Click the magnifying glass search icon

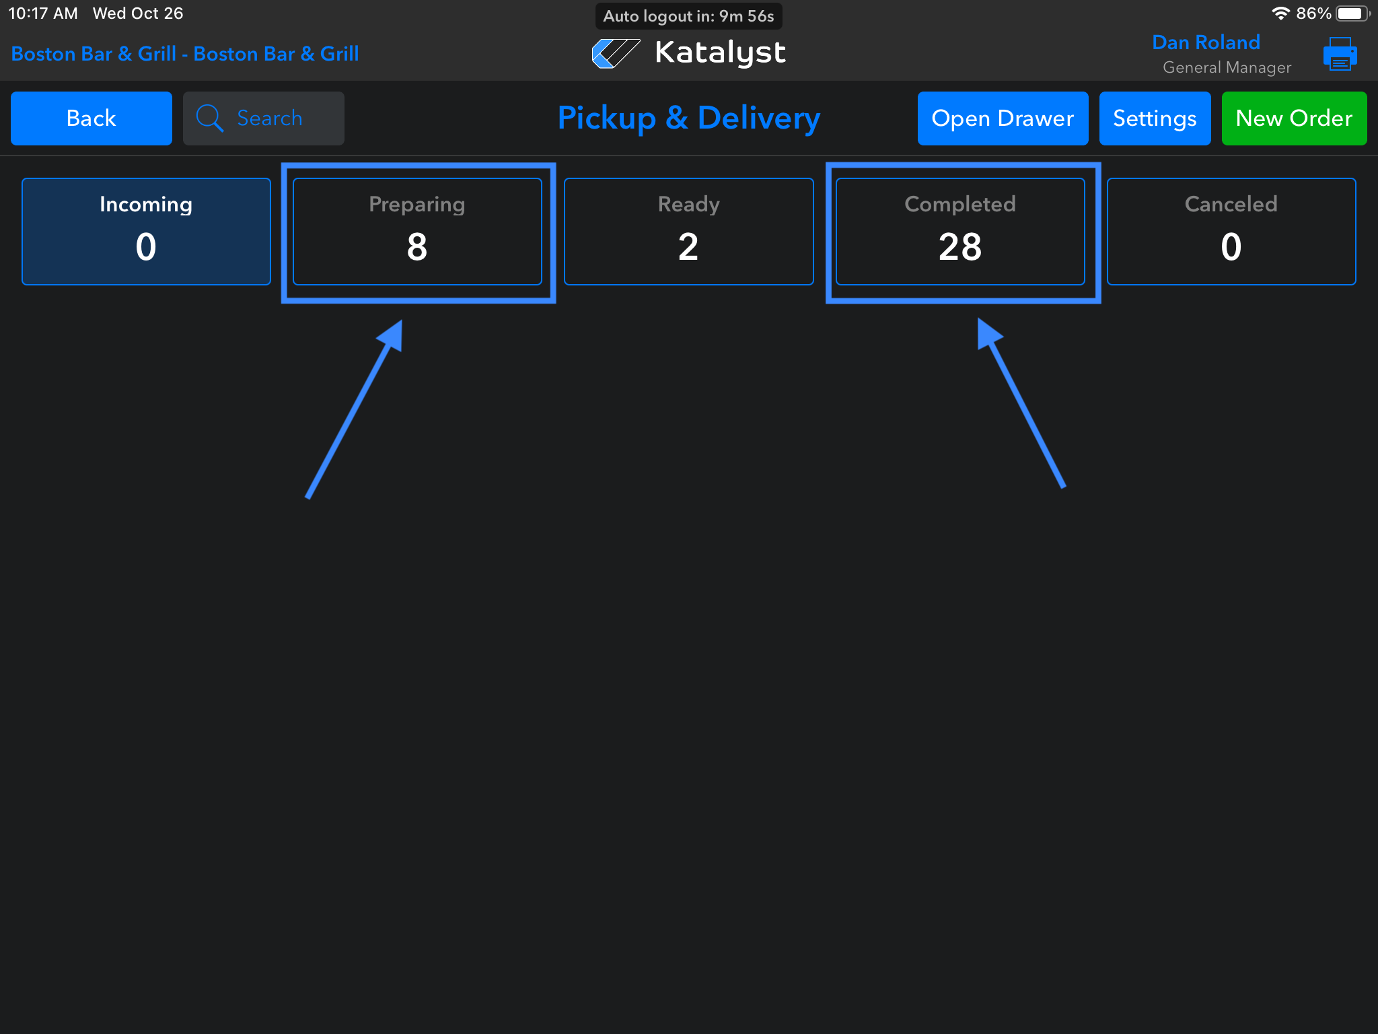click(x=209, y=118)
